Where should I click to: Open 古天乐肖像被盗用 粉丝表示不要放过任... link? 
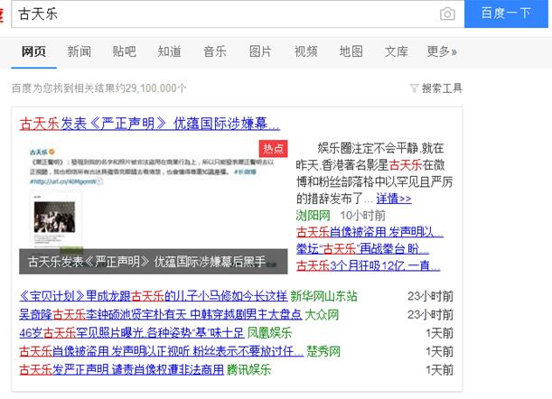pyautogui.click(x=161, y=351)
